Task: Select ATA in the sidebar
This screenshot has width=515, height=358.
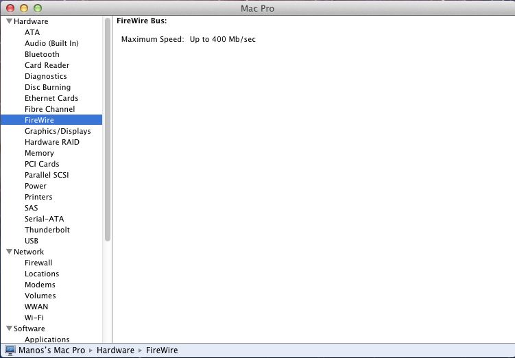Action: coord(32,32)
